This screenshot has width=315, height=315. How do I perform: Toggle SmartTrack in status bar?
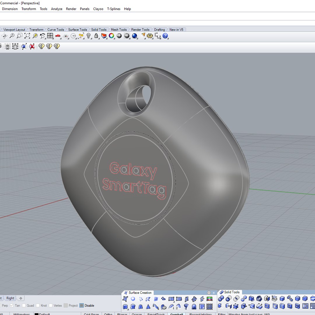[156, 314]
